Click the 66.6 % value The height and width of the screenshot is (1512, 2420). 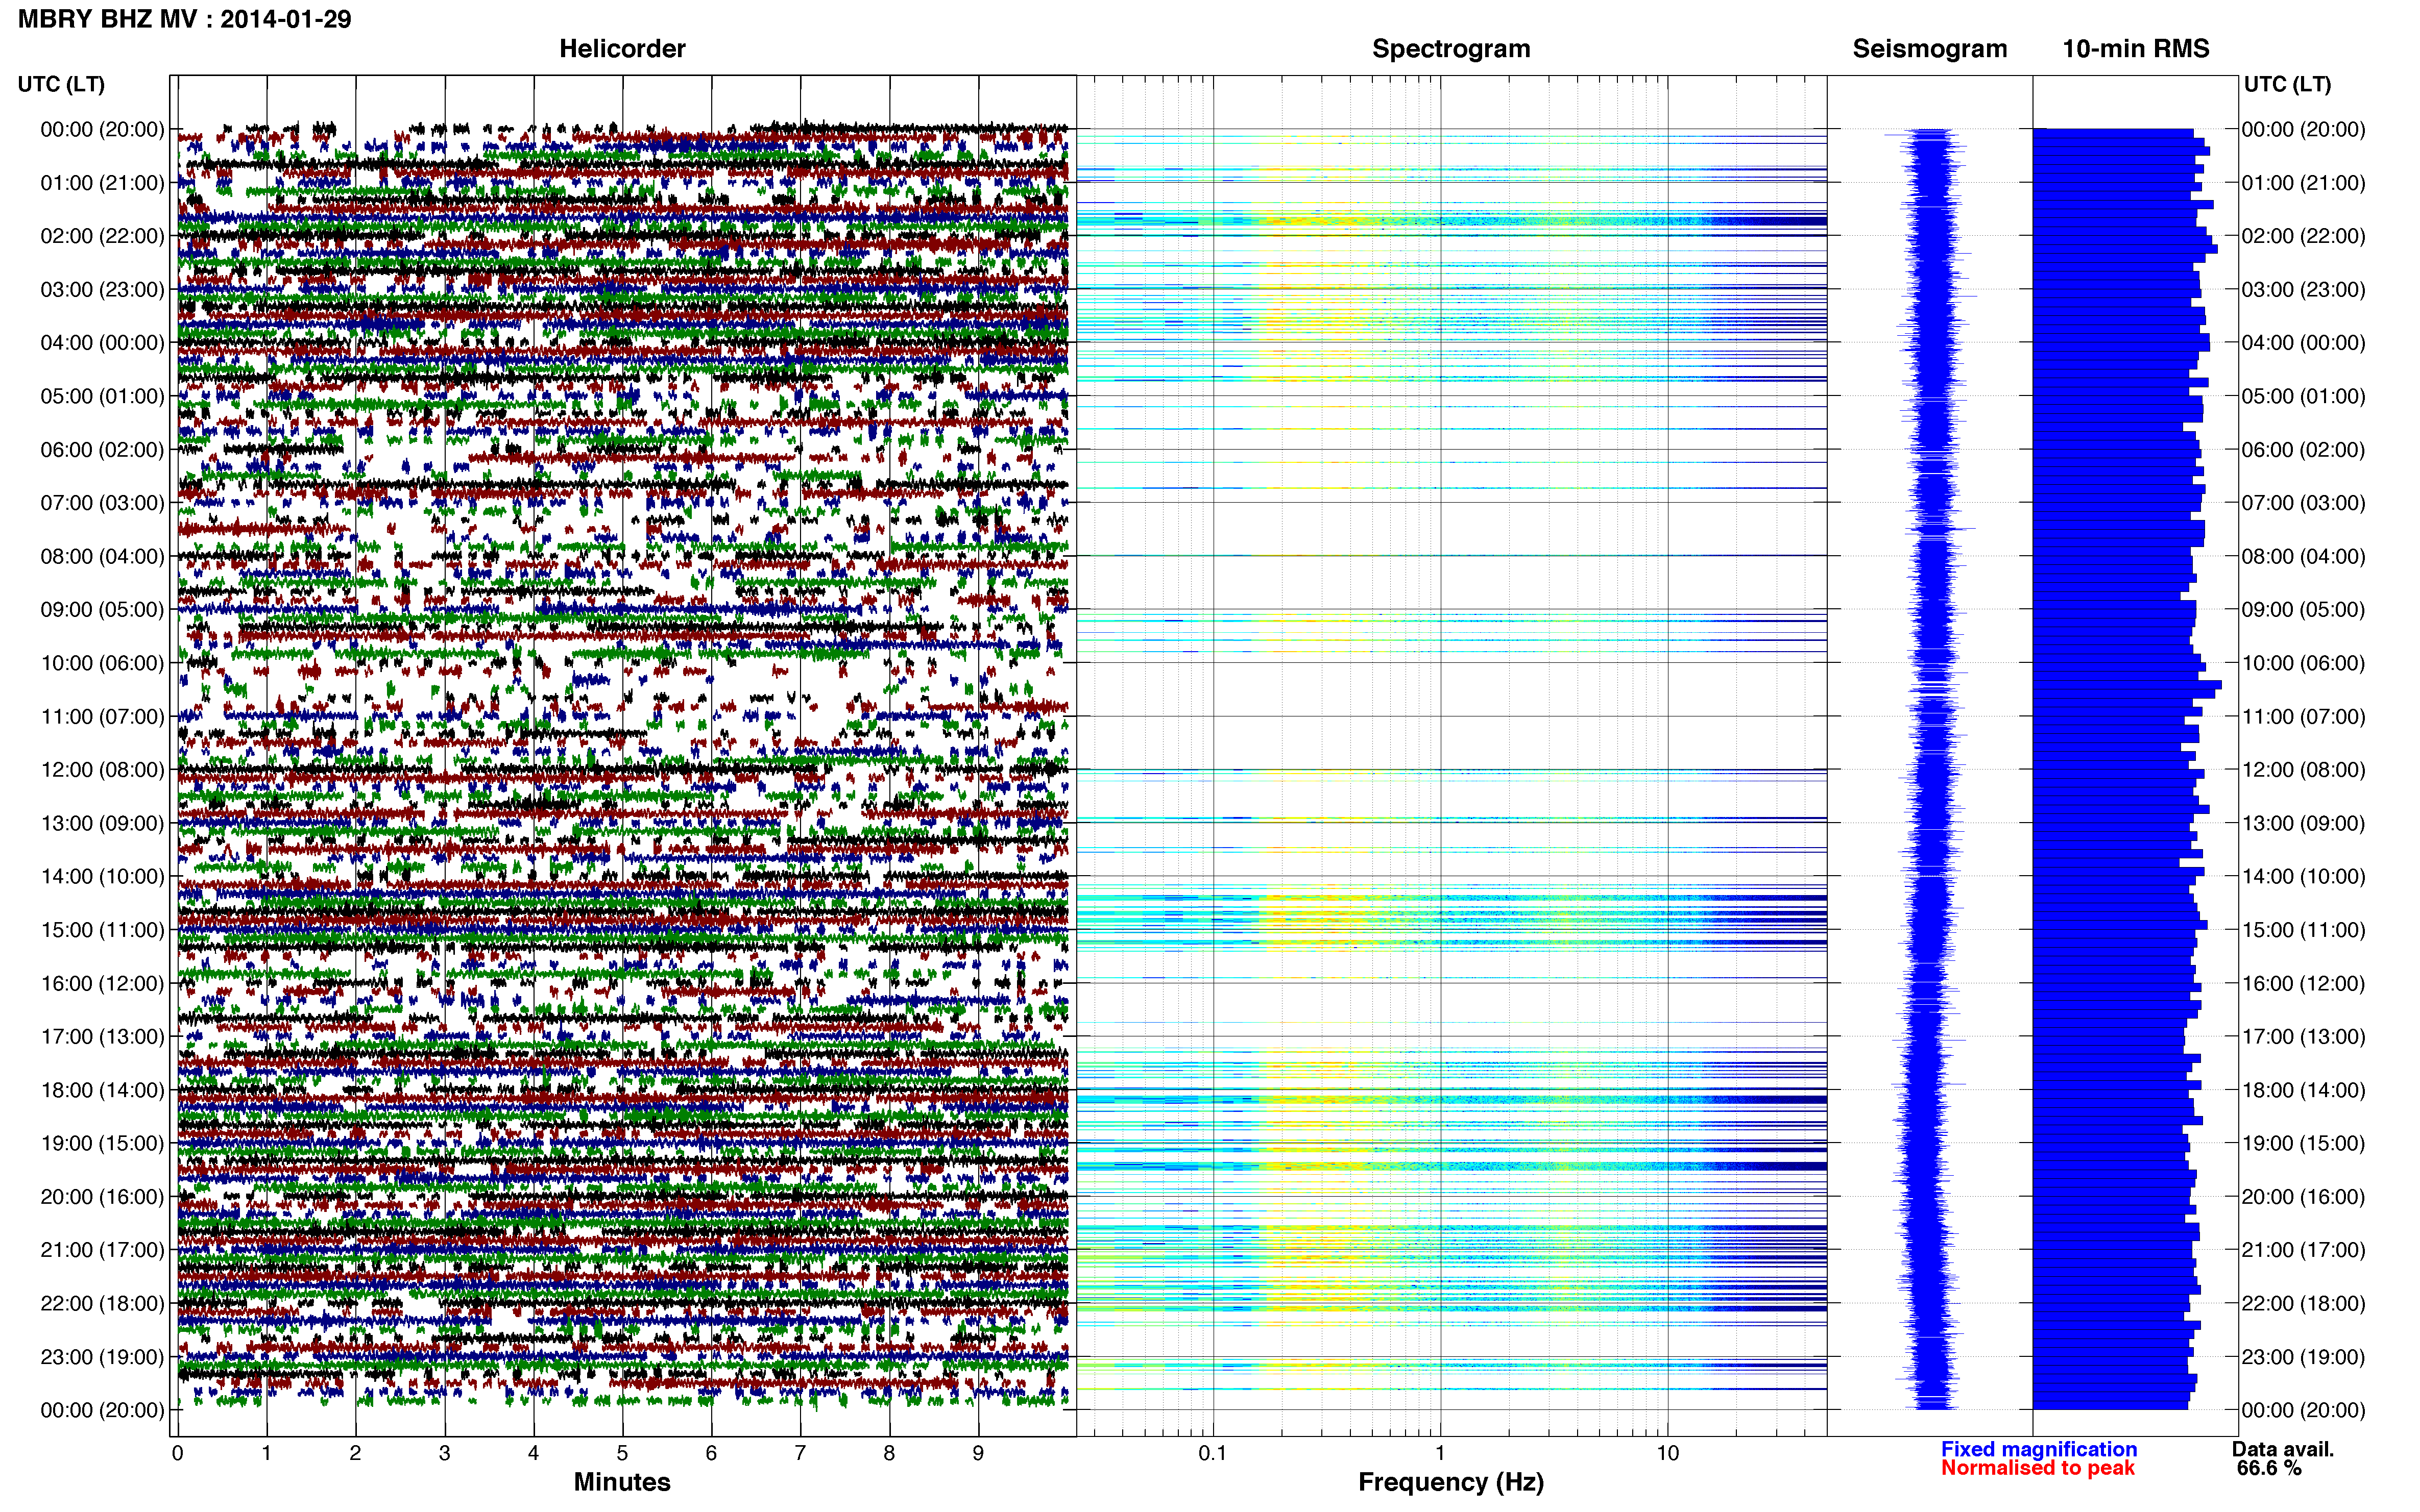2269,1468
